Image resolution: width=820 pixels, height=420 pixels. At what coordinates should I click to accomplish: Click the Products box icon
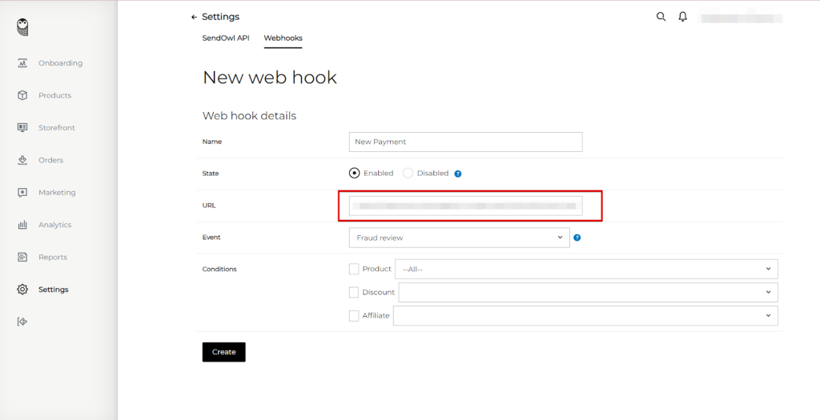22,95
